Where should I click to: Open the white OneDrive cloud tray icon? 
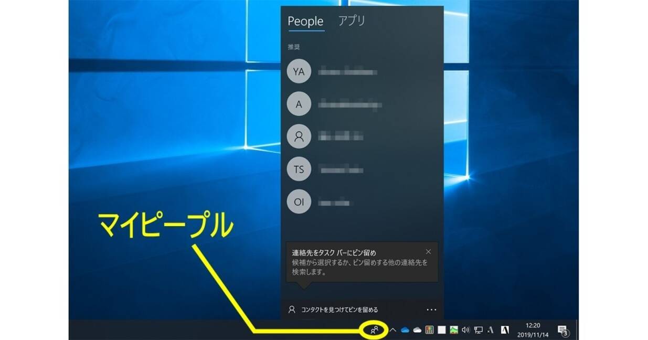pos(417,330)
